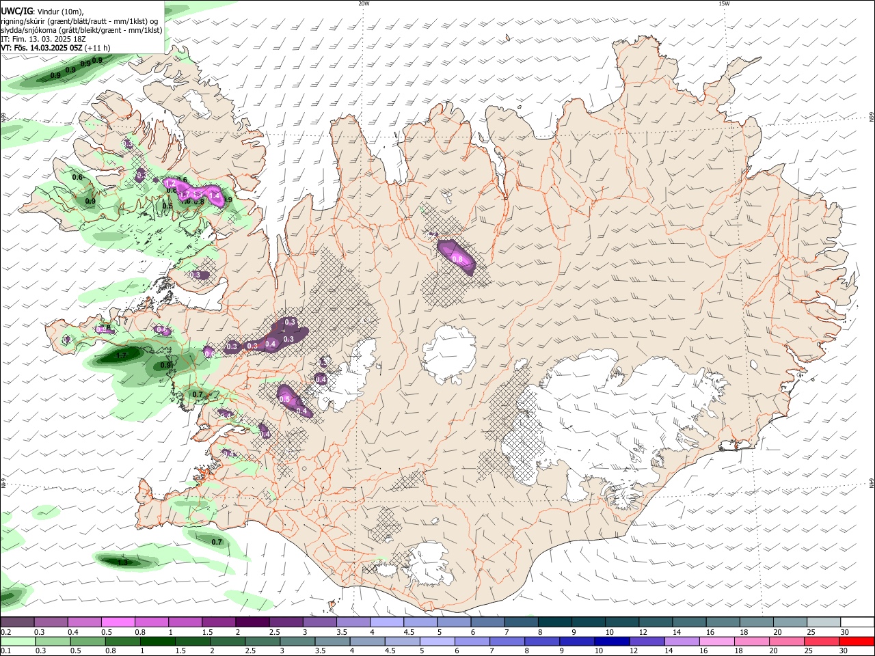The image size is (875, 656).
Task: Click the pink 1.4 snowfall value in Westfjords
Action: coord(215,196)
